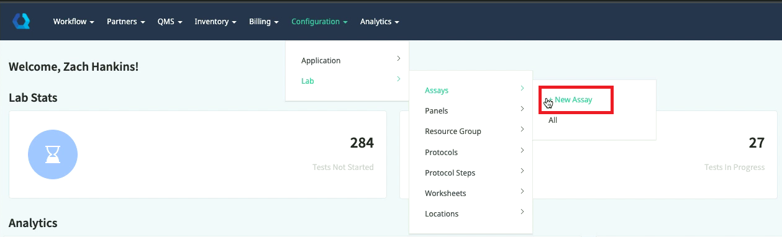This screenshot has width=782, height=237.
Task: Open the Billing menu
Action: pyautogui.click(x=264, y=22)
